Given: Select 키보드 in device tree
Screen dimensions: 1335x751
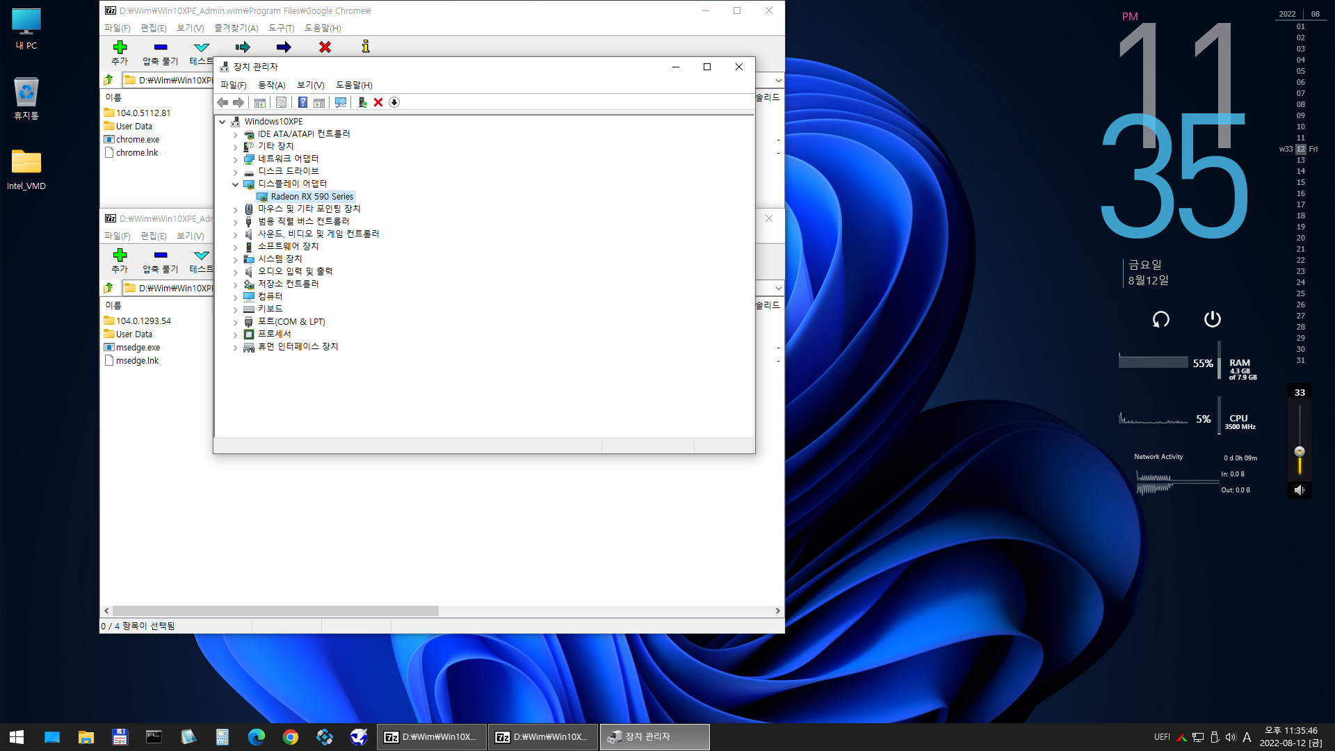Looking at the screenshot, I should [x=270, y=309].
